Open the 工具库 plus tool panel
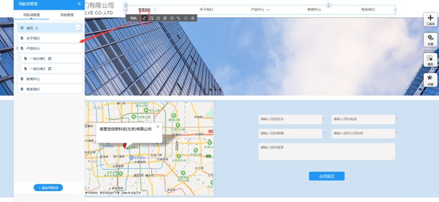The image size is (439, 202). pos(430,20)
